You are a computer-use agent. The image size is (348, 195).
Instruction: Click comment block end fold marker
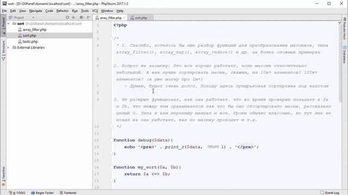pyautogui.click(x=111, y=127)
